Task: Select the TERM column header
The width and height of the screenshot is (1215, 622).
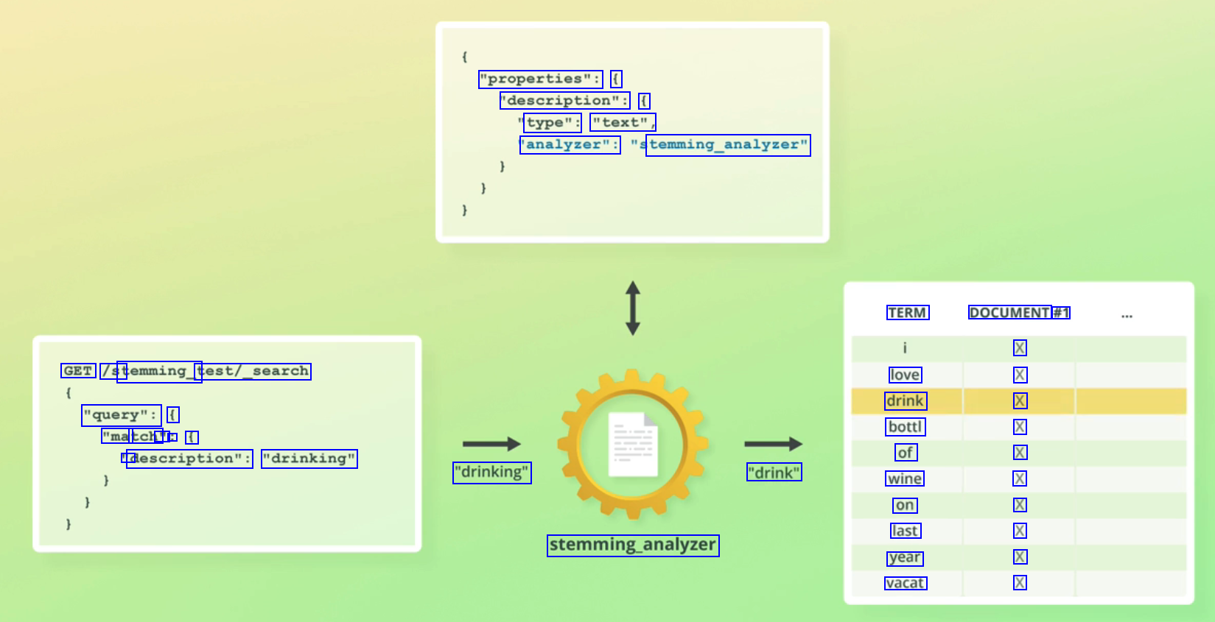Action: (908, 313)
